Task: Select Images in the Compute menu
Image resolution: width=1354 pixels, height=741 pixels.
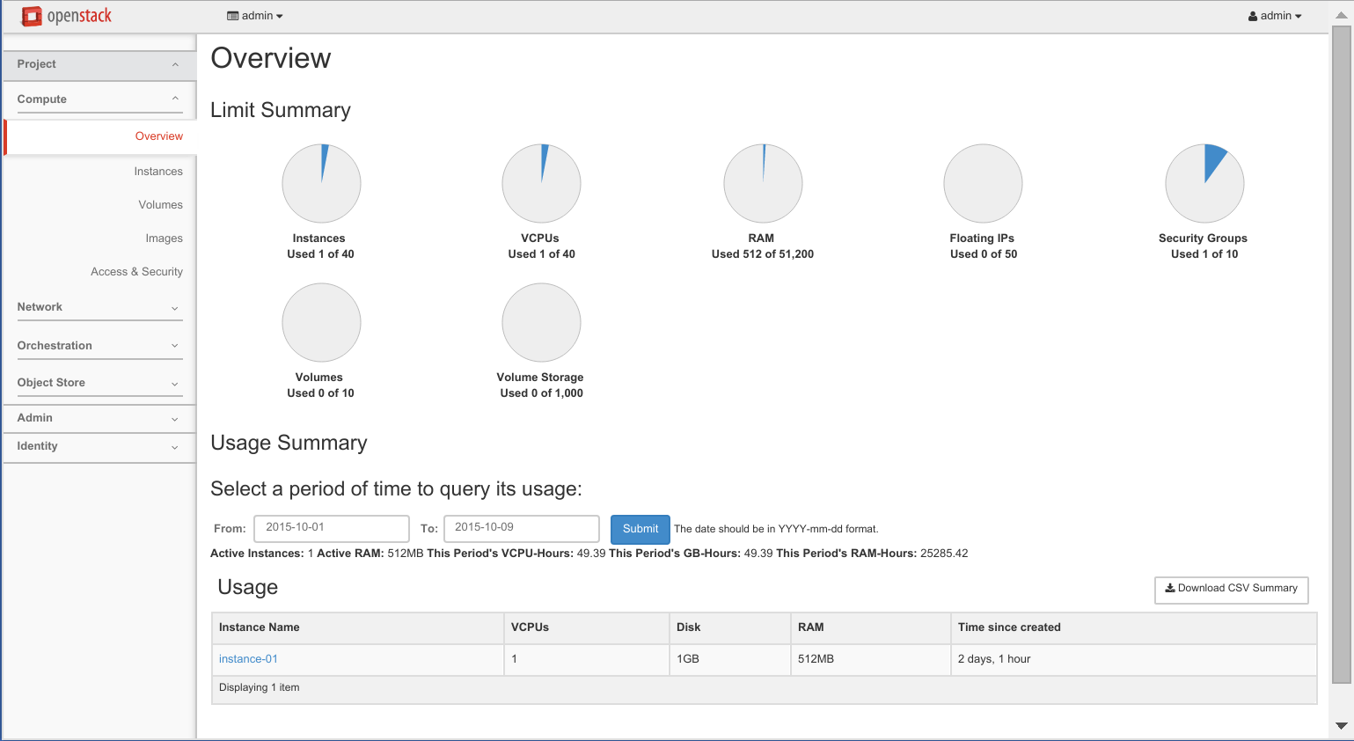Action: [x=164, y=238]
